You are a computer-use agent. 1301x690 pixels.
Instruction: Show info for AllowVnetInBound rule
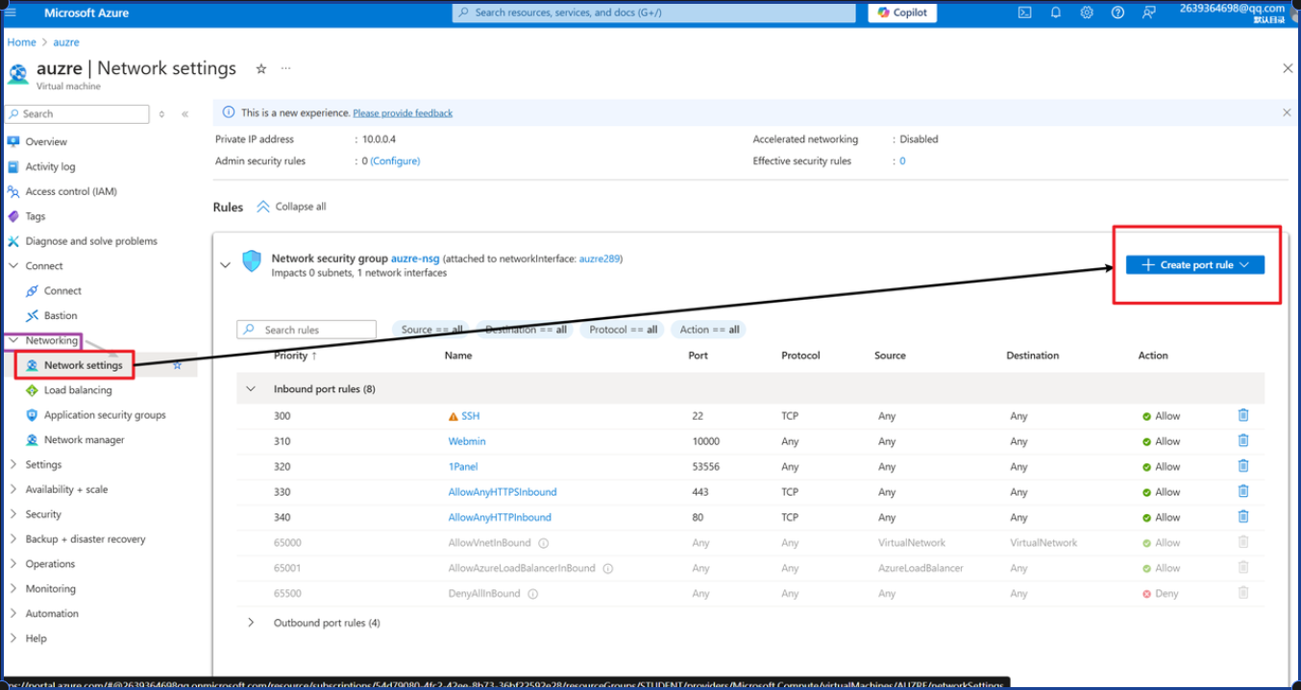click(544, 543)
